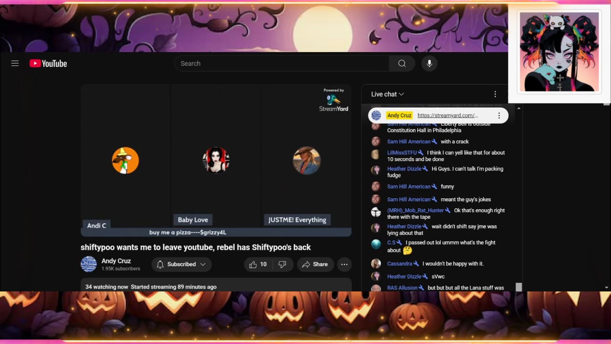Image resolution: width=611 pixels, height=344 pixels.
Task: Click the 'buy me a pizza' ticker banner
Action: (216, 232)
